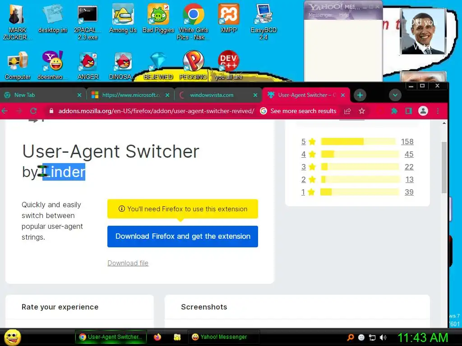Open Chrome three-dot menu
462x346 pixels.
438,111
